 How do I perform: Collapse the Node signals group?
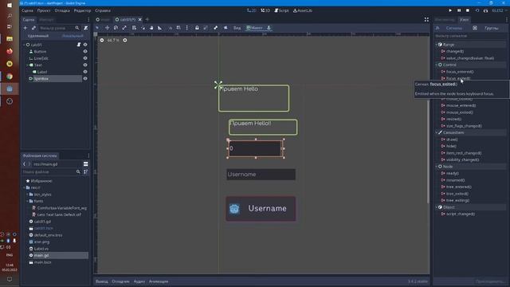(x=437, y=167)
